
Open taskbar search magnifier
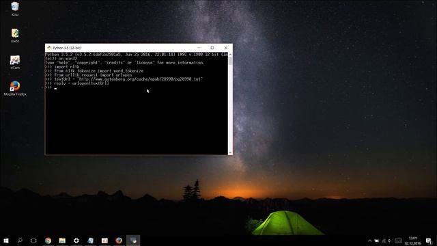(20, 241)
